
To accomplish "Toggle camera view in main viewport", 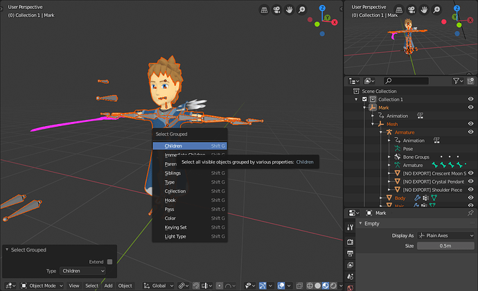I will pyautogui.click(x=277, y=10).
